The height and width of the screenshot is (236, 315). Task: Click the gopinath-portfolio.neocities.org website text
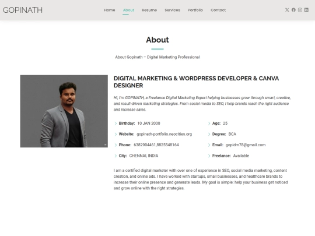pos(164,134)
